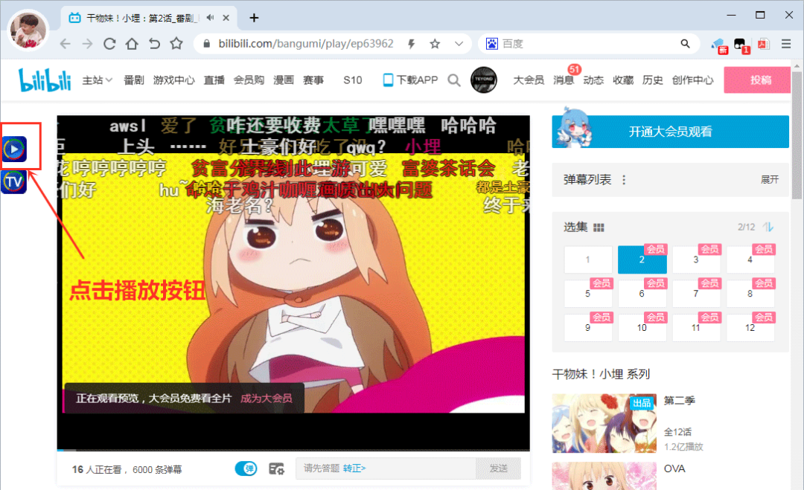Open 漫画 nav item
This screenshot has width=804, height=490.
(x=284, y=80)
